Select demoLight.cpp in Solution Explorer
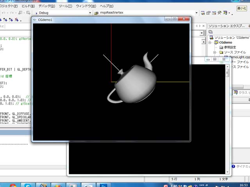This screenshot has height=187, width=250. pos(239,57)
